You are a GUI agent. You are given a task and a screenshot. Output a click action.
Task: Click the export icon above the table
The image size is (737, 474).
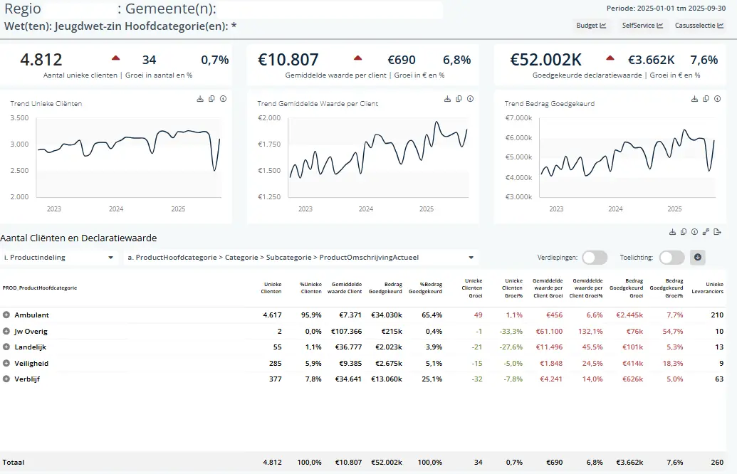(x=717, y=232)
